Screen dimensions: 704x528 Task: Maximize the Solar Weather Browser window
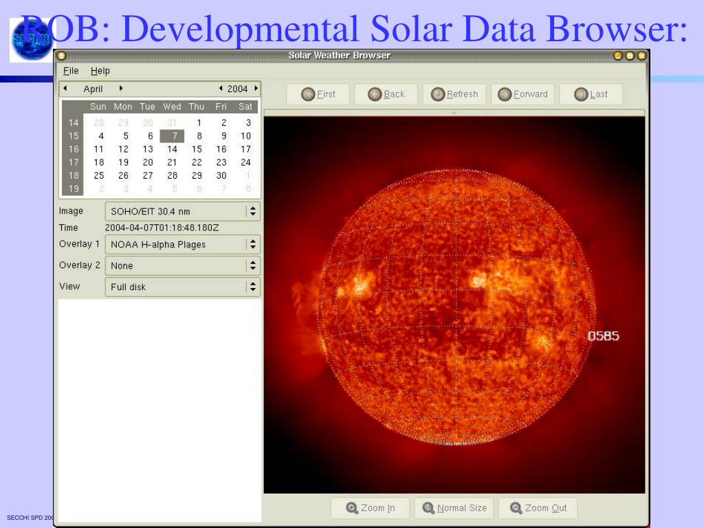630,56
